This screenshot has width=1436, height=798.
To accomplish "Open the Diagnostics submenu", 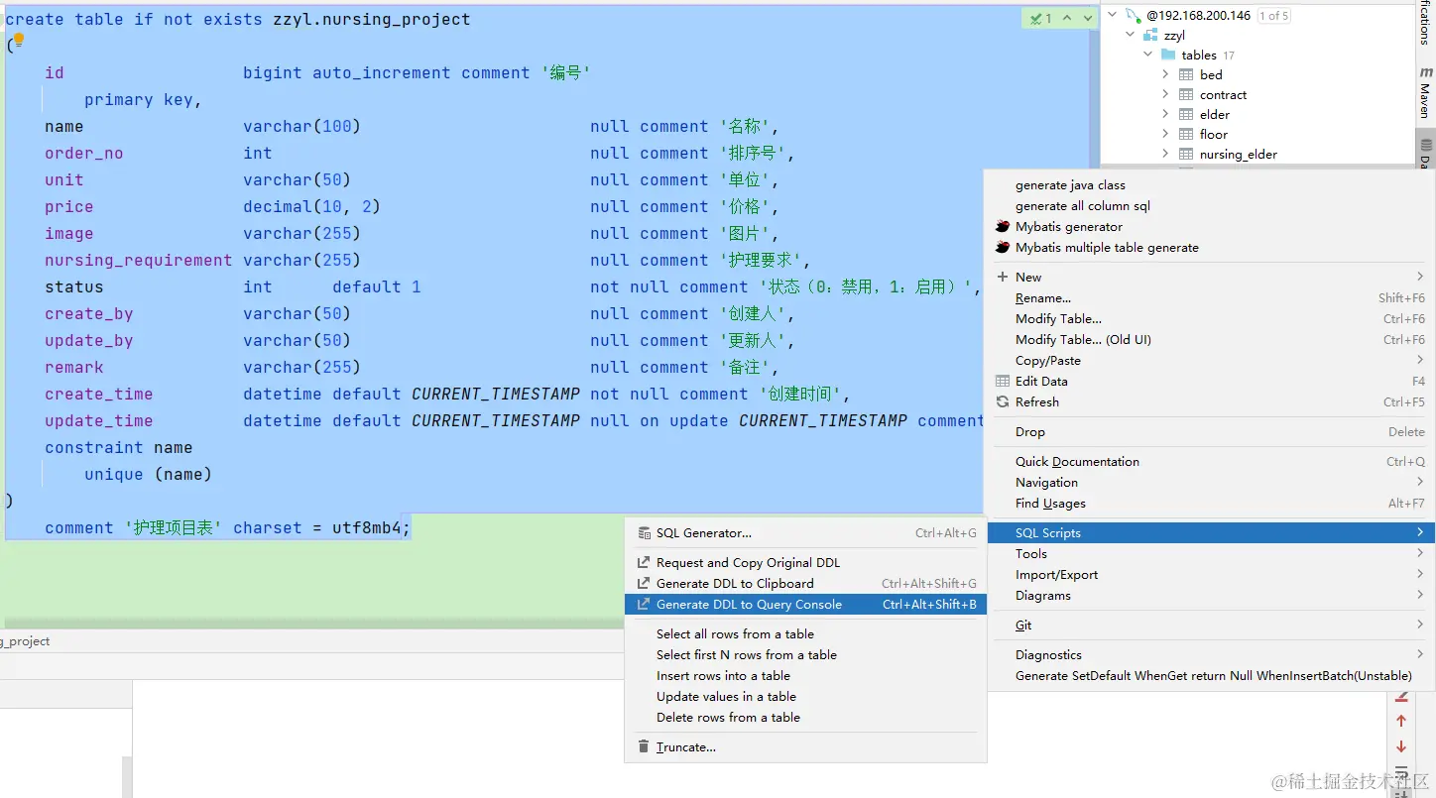I will [1211, 655].
